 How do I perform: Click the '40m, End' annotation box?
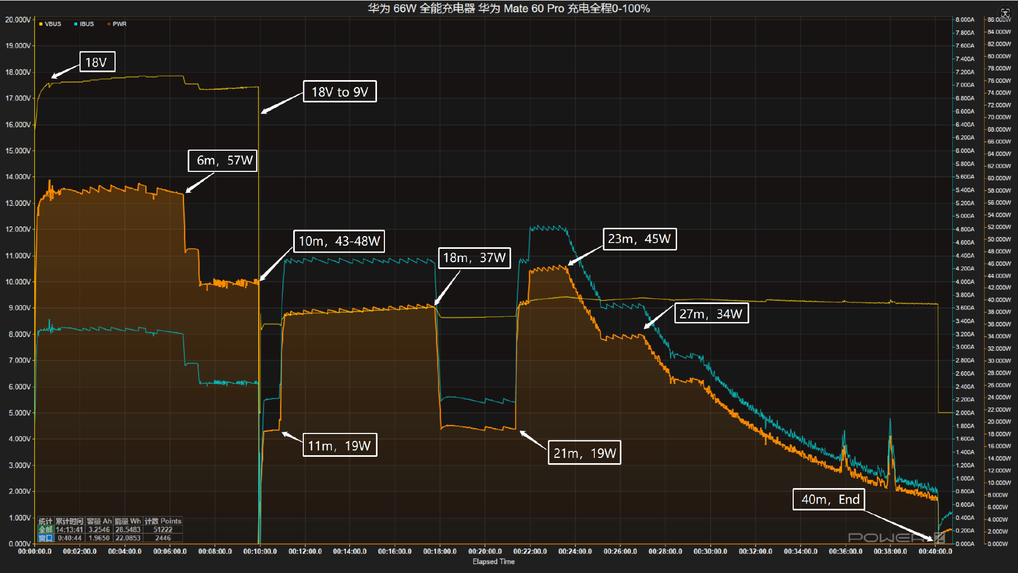(829, 499)
